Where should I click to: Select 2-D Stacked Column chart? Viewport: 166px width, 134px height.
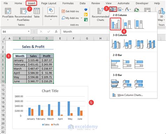click(x=127, y=24)
